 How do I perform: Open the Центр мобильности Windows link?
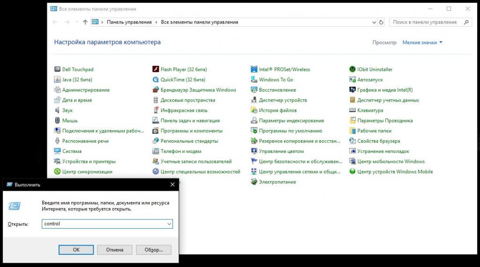(391, 161)
